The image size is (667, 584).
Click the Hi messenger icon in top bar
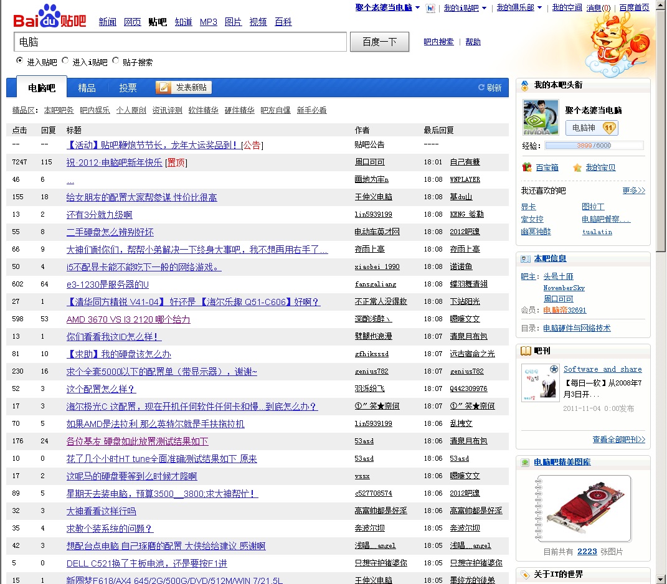point(430,8)
